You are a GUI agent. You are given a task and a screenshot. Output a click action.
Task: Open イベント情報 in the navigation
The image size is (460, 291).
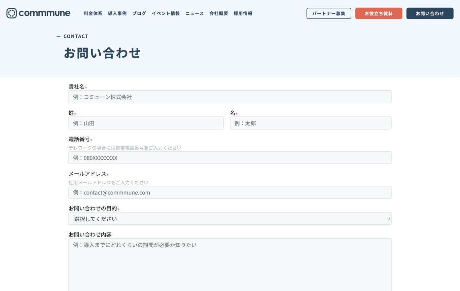coord(166,13)
